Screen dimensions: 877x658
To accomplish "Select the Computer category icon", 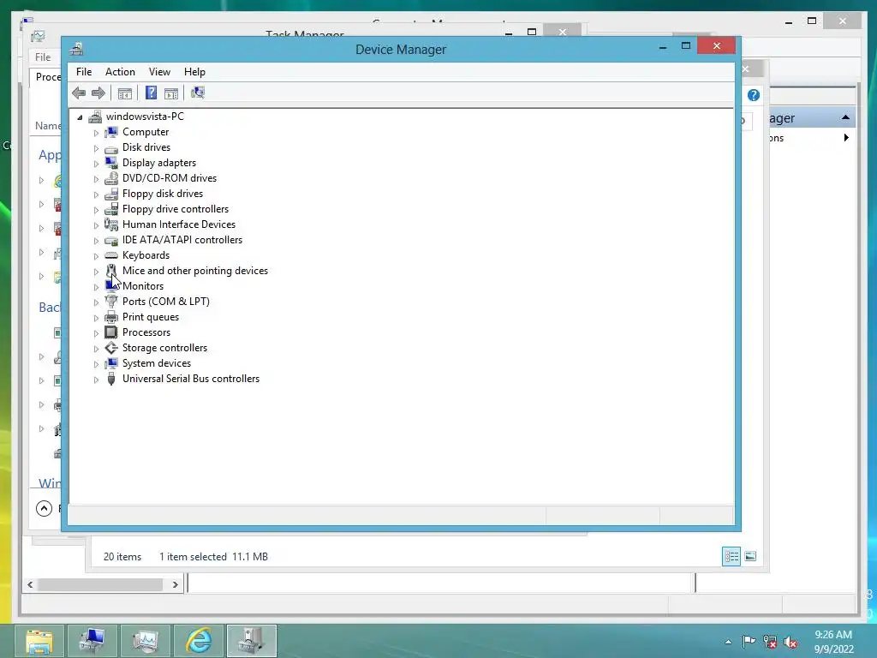I will point(111,132).
